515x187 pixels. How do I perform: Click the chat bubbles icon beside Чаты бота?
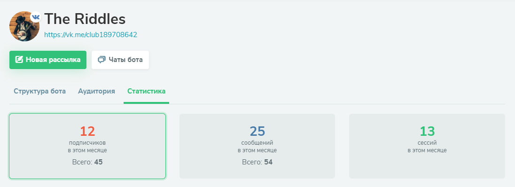[x=102, y=60]
